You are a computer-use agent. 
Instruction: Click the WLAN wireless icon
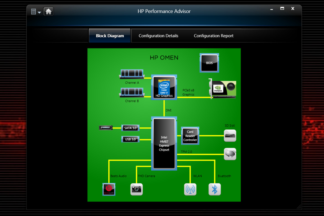click(x=190, y=189)
